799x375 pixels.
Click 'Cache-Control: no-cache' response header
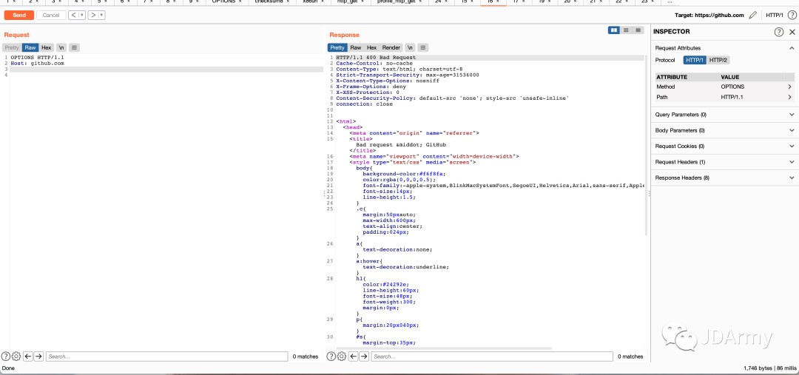[374, 64]
